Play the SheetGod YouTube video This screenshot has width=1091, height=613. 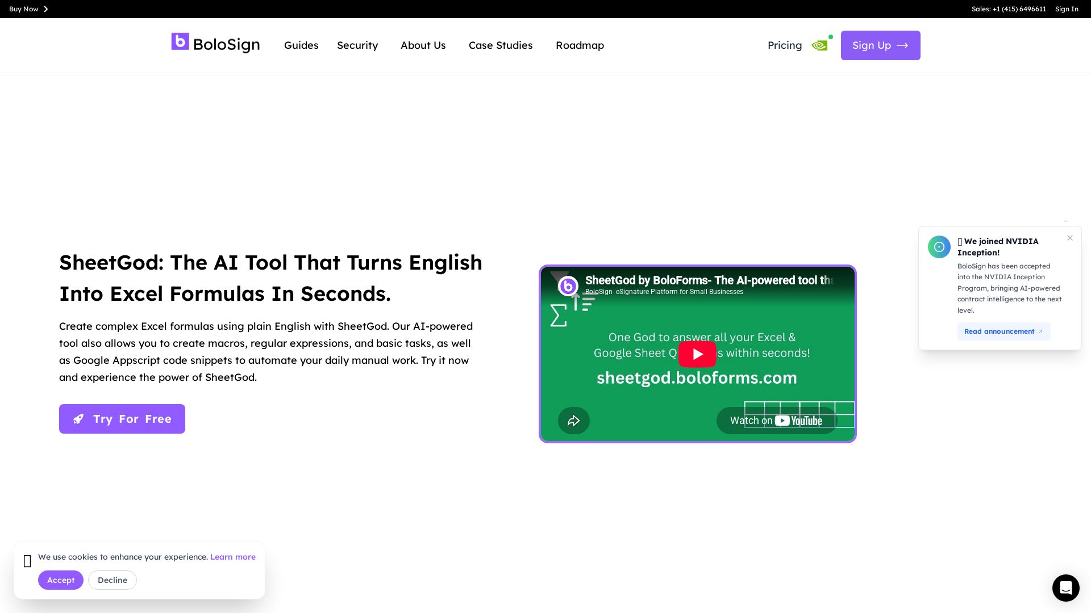(697, 354)
